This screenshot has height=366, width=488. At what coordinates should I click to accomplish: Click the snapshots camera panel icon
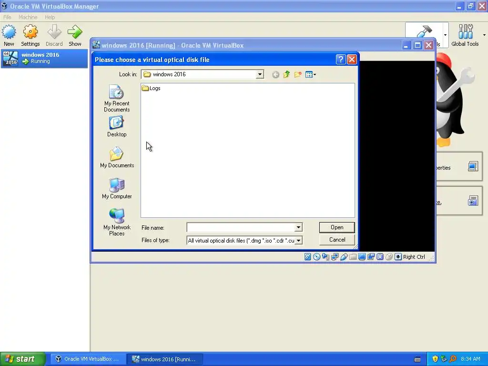(473, 201)
